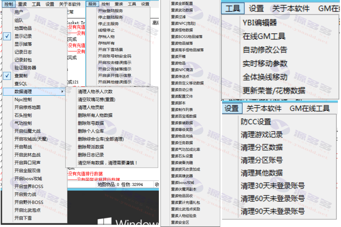The width and height of the screenshot is (341, 227).
Task: Click 重读全部配置 in the 重读 list
Action: coord(182,3)
